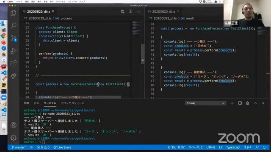Switch to the デバッグ コンソール panel tab
The height and width of the screenshot is (152, 271).
pyautogui.click(x=72, y=103)
